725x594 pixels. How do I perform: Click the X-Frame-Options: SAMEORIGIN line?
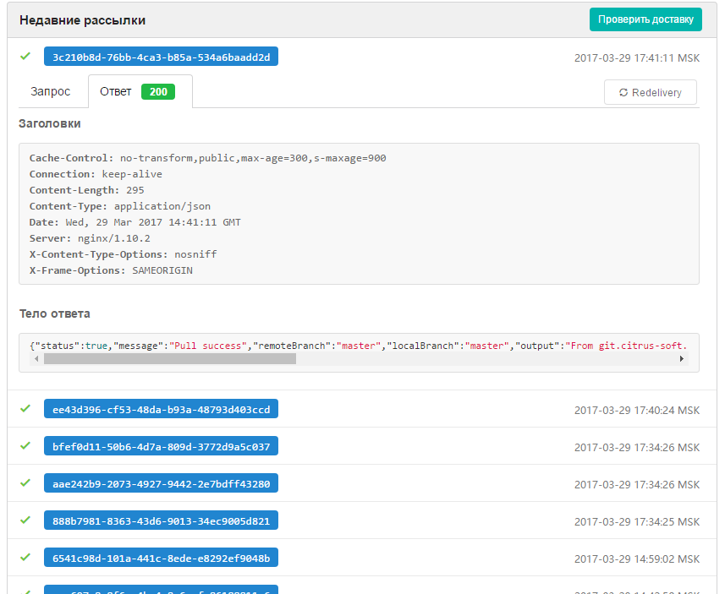click(x=111, y=270)
